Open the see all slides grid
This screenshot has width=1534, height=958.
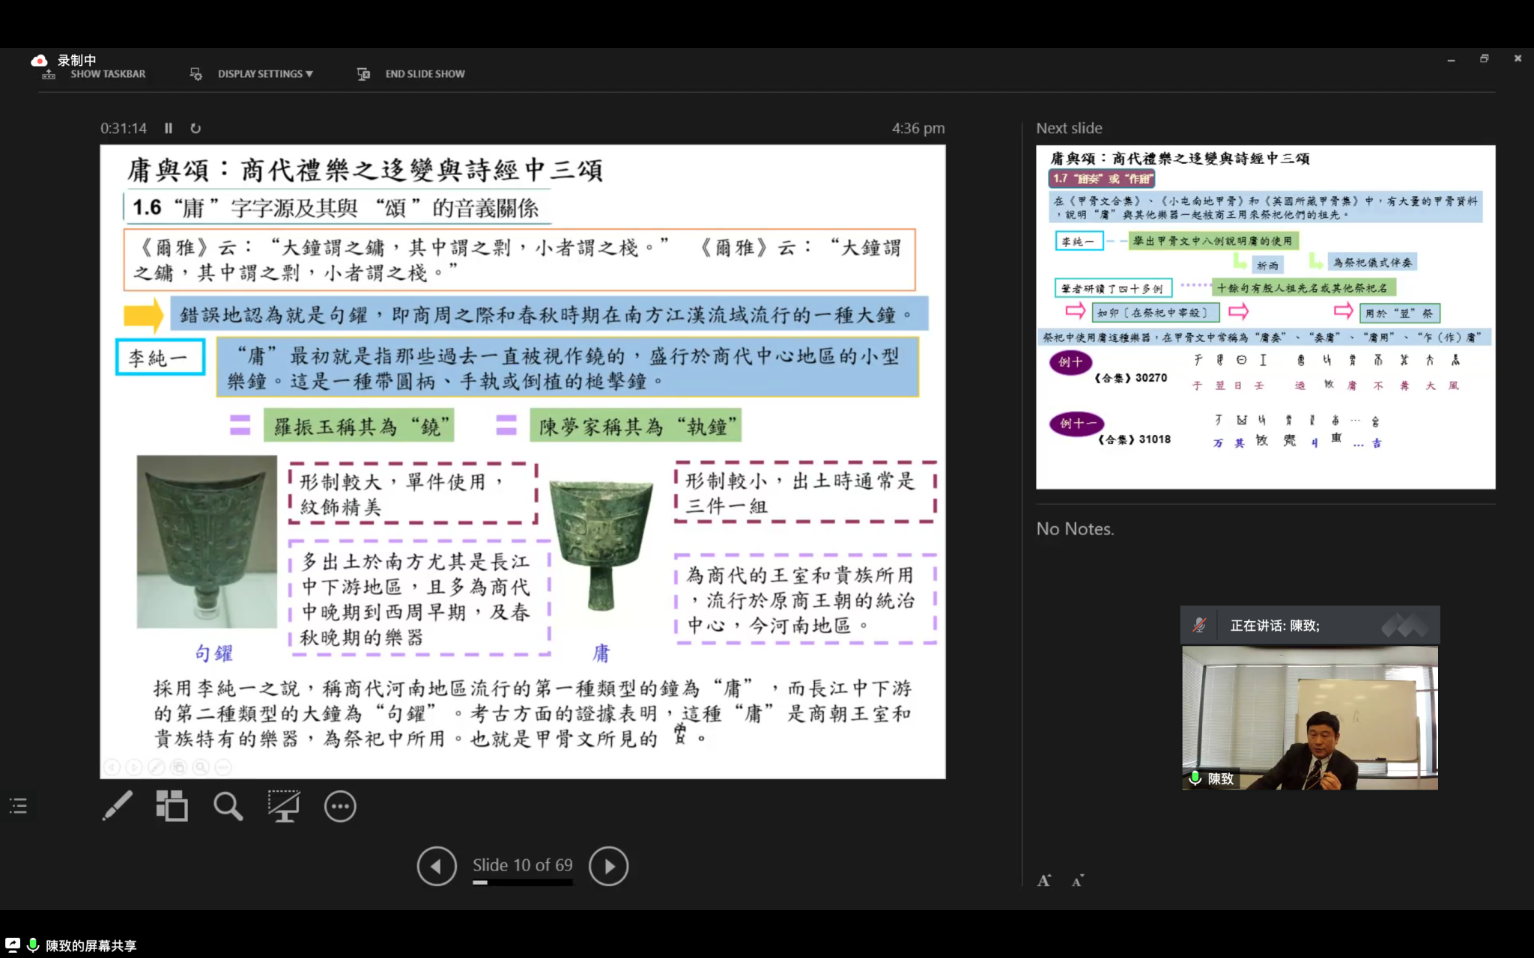(172, 806)
